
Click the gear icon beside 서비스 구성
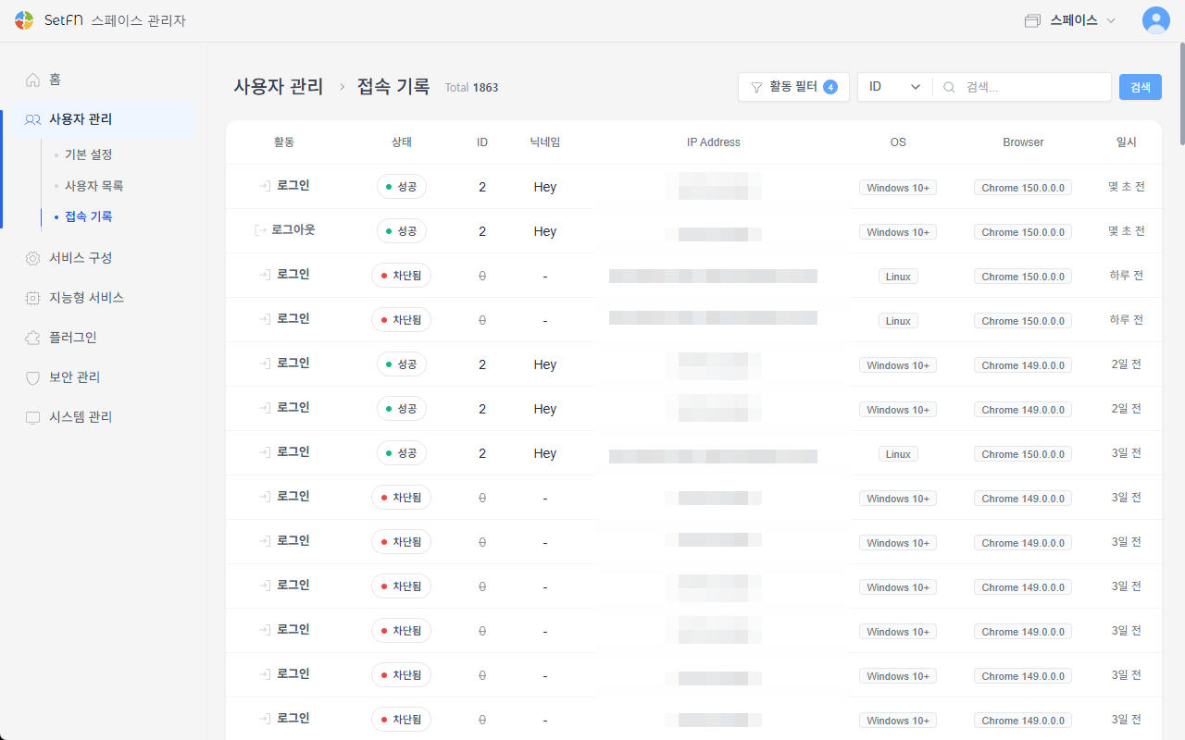coord(33,258)
